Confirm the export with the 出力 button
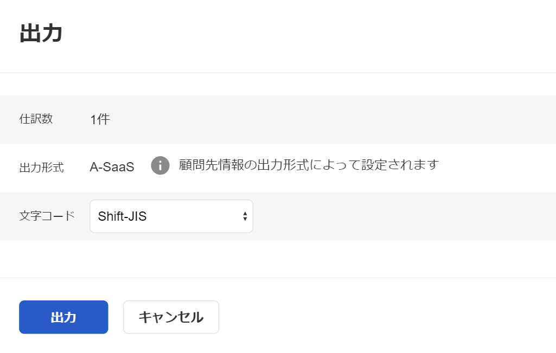Viewport: 556px width, 353px height. [x=63, y=317]
